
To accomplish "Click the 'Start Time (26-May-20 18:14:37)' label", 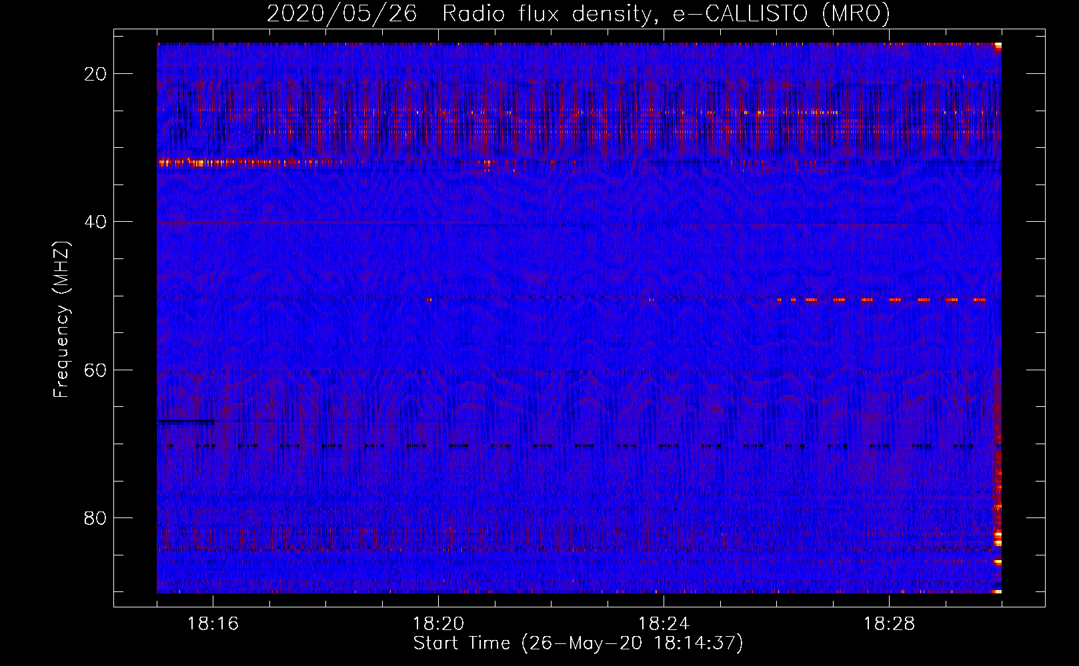I will (578, 643).
